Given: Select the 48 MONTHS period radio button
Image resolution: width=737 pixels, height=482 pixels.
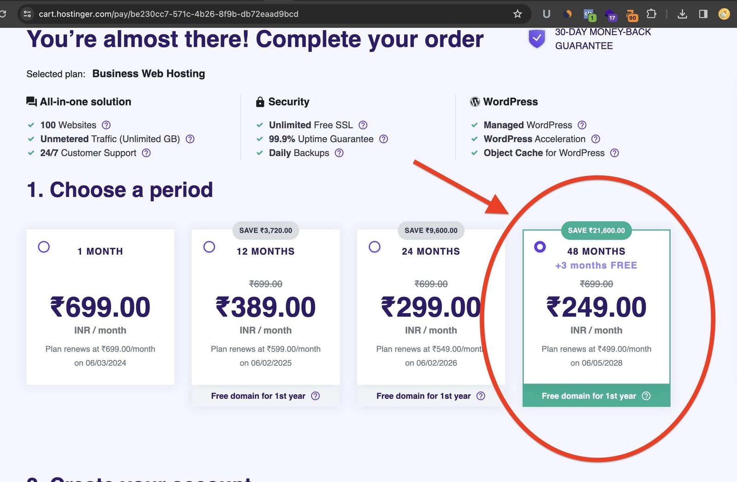Looking at the screenshot, I should [540, 247].
